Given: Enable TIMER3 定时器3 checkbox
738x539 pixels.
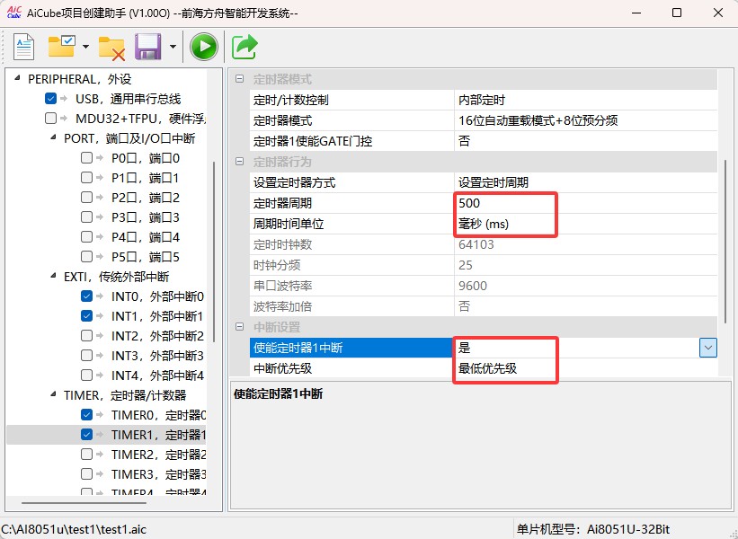Looking at the screenshot, I should (x=86, y=473).
